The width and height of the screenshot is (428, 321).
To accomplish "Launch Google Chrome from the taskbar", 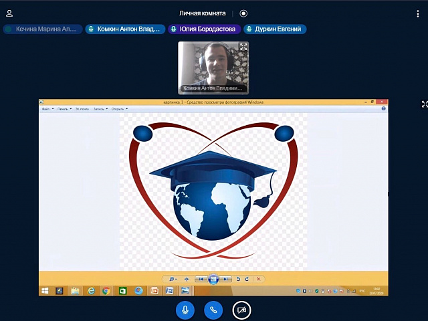I will coord(106,291).
